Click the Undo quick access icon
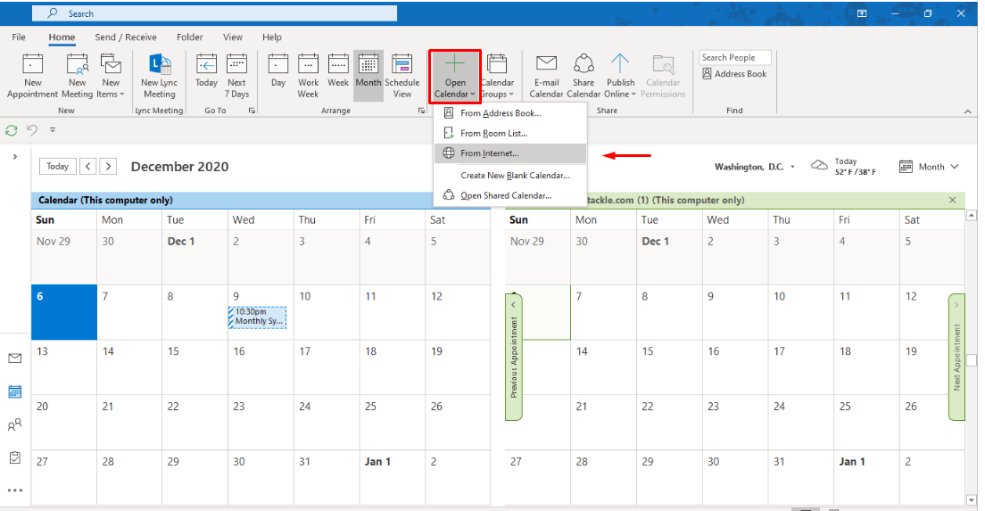Screen dimensions: 985x511 [32, 130]
